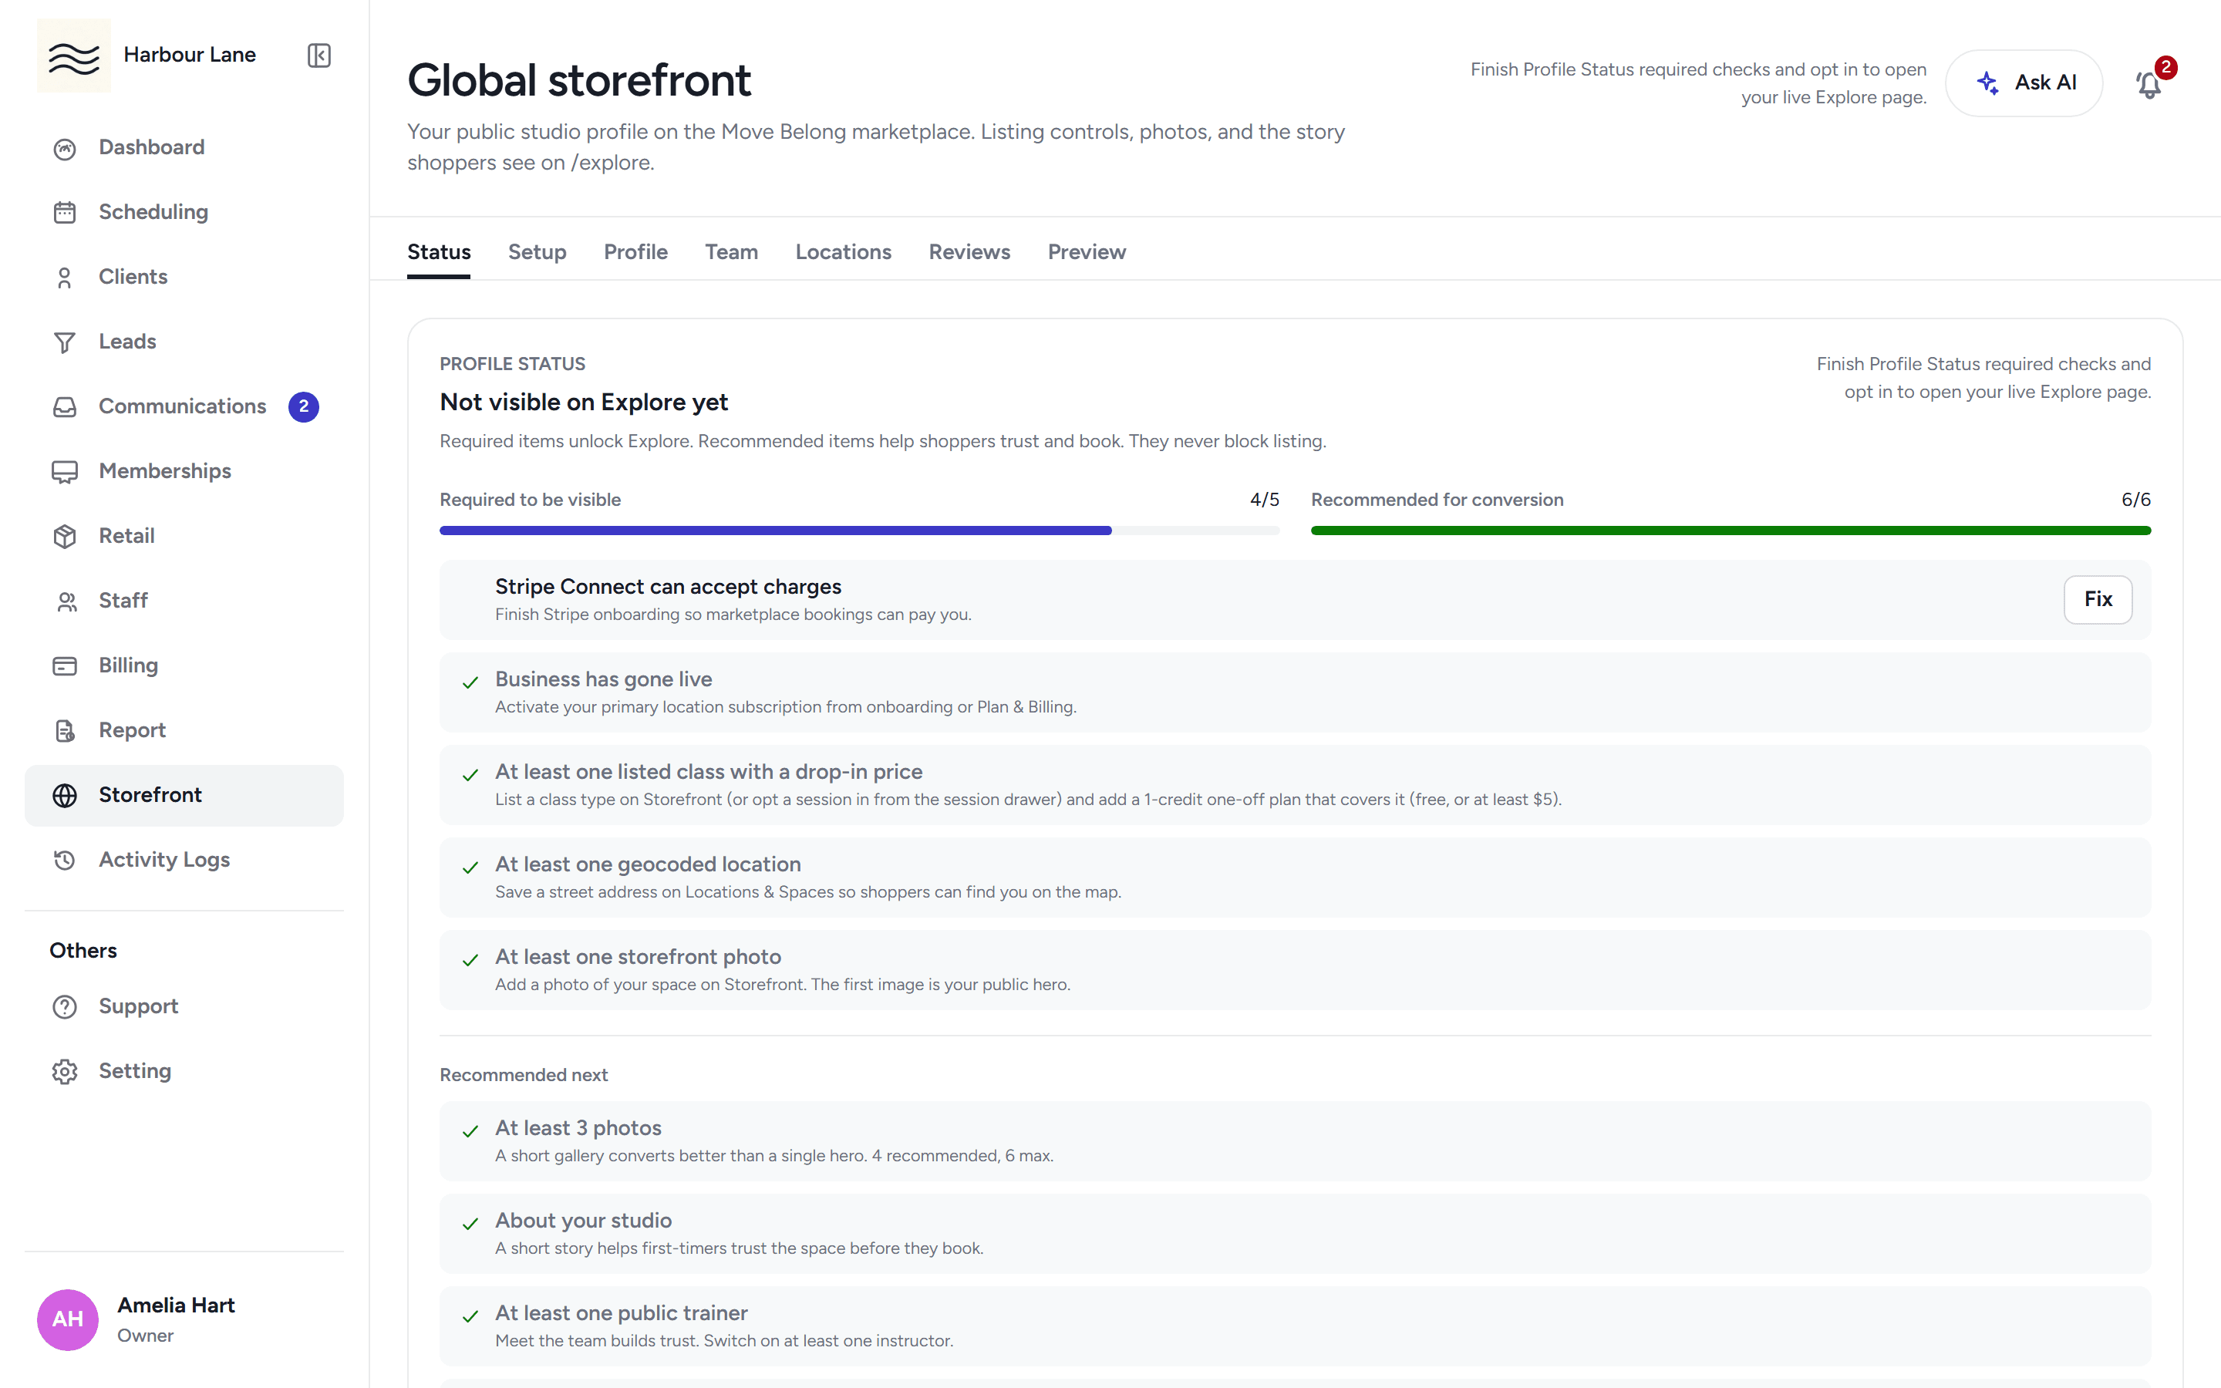Click the Recommended for conversion progress bar
This screenshot has width=2221, height=1388.
click(1730, 531)
